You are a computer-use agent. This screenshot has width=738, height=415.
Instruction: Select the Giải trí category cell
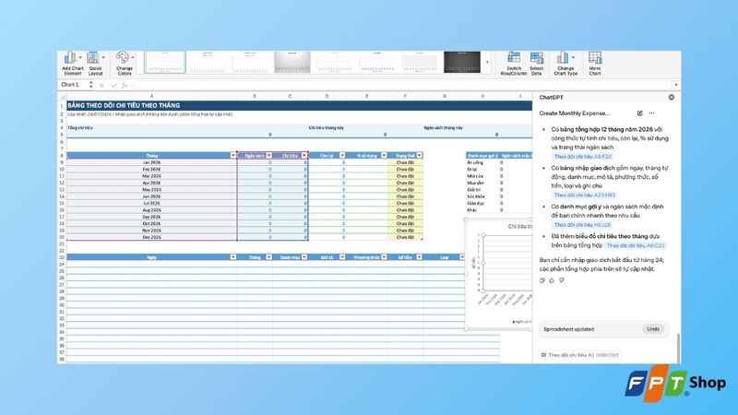(482, 190)
